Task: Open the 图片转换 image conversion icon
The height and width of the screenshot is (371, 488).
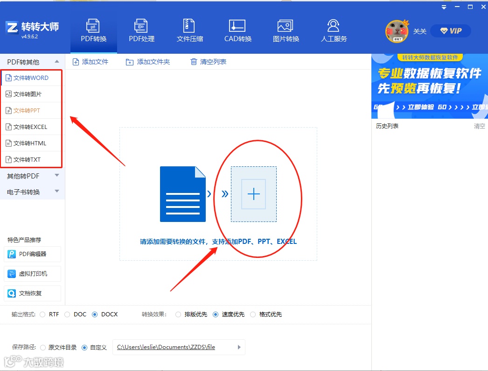Action: point(285,26)
